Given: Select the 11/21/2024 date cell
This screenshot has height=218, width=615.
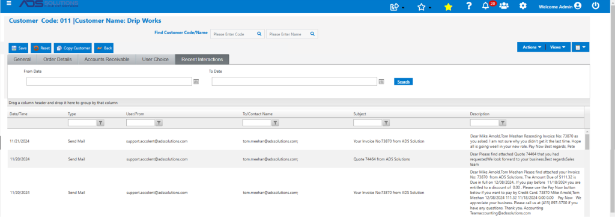Looking at the screenshot, I should 20,141.
